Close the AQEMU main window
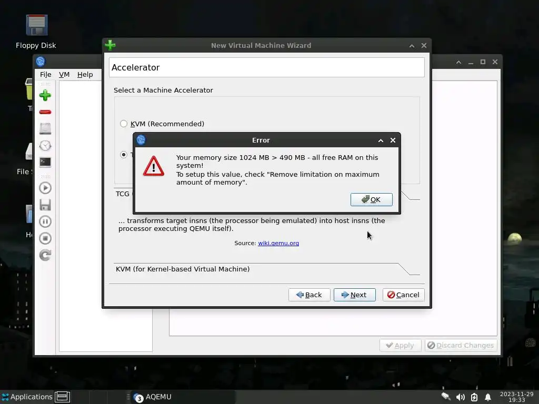539x404 pixels. point(495,62)
